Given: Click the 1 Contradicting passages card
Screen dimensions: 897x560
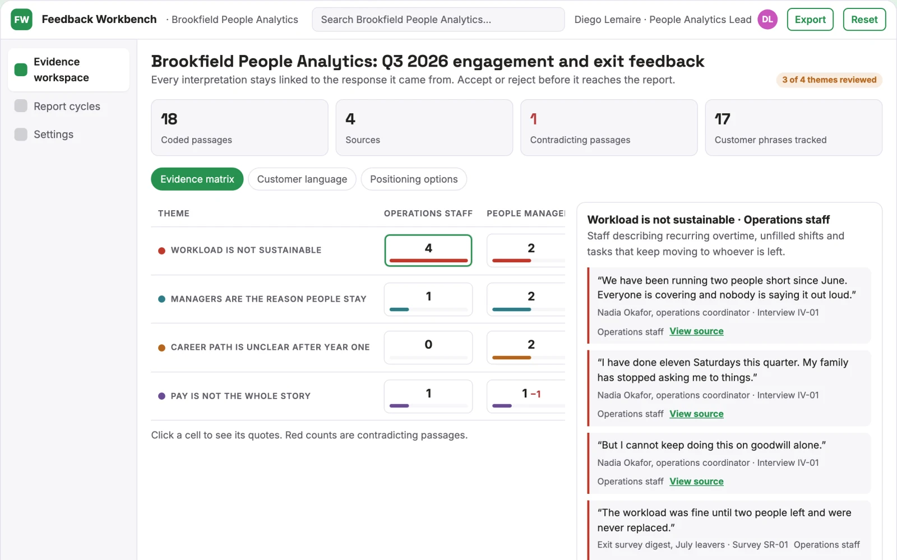Looking at the screenshot, I should coord(609,128).
